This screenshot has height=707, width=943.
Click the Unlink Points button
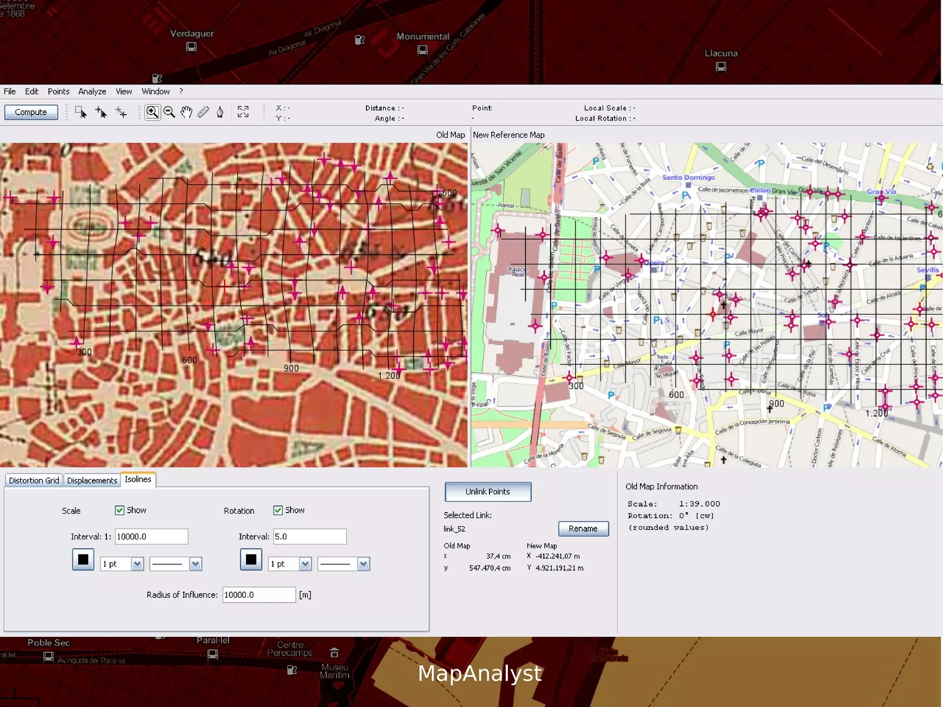488,491
